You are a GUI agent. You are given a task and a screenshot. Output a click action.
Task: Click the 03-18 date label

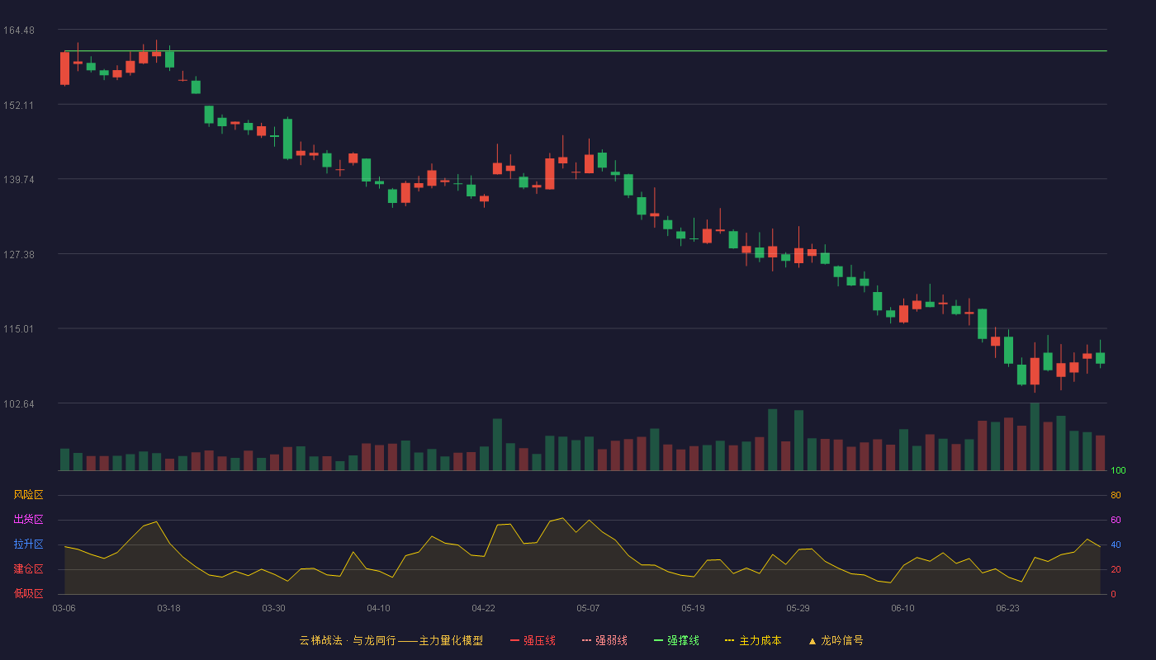169,608
